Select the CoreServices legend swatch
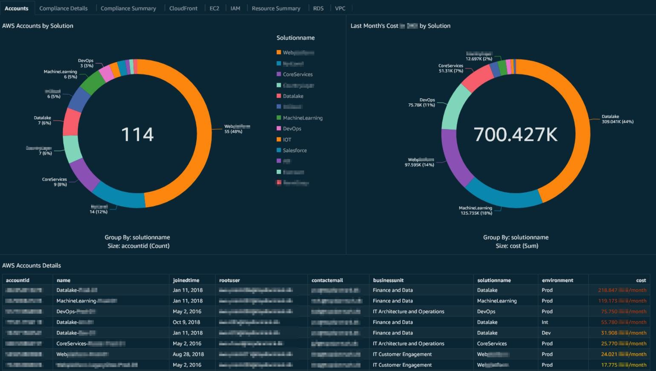Screen dimensions: 656x371 (x=279, y=74)
